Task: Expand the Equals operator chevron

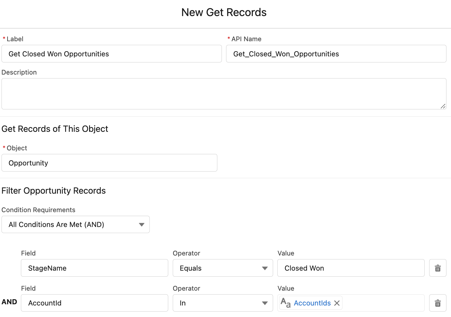Action: (265, 268)
